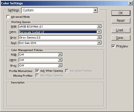
Task: Expand the Gray Gamma 2.2 dropdown arrow
Action: coord(99,37)
